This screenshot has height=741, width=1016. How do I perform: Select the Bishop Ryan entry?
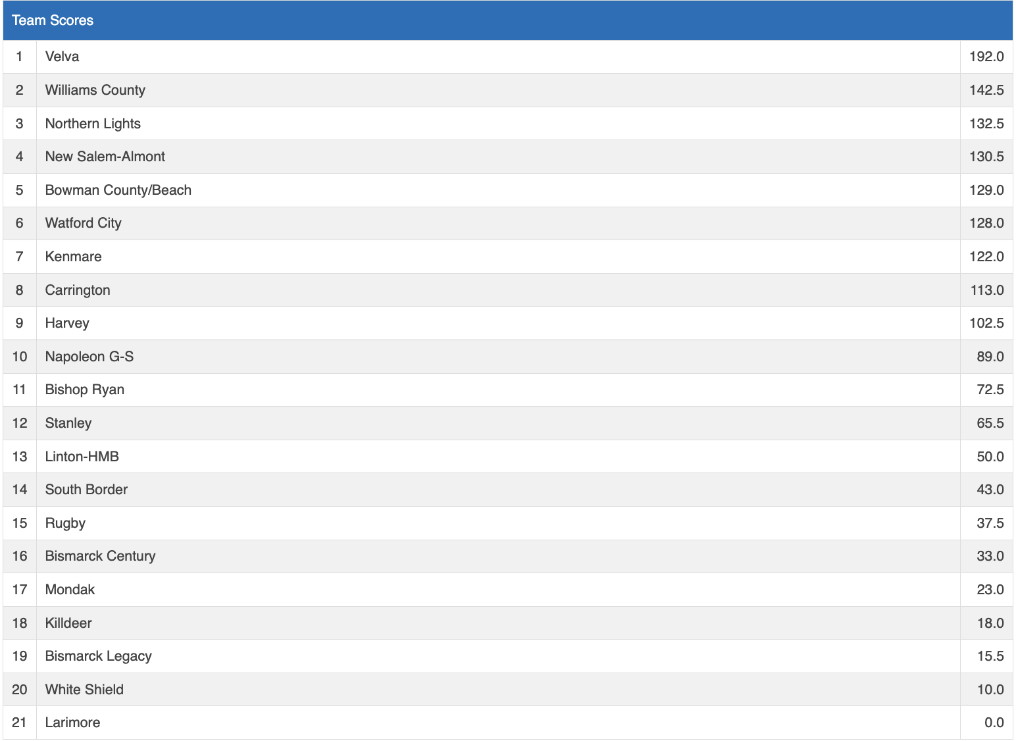84,390
